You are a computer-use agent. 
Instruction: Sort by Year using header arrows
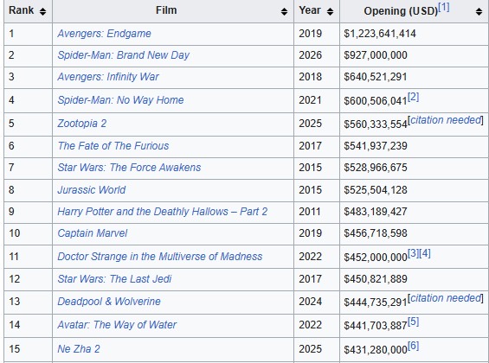click(330, 11)
